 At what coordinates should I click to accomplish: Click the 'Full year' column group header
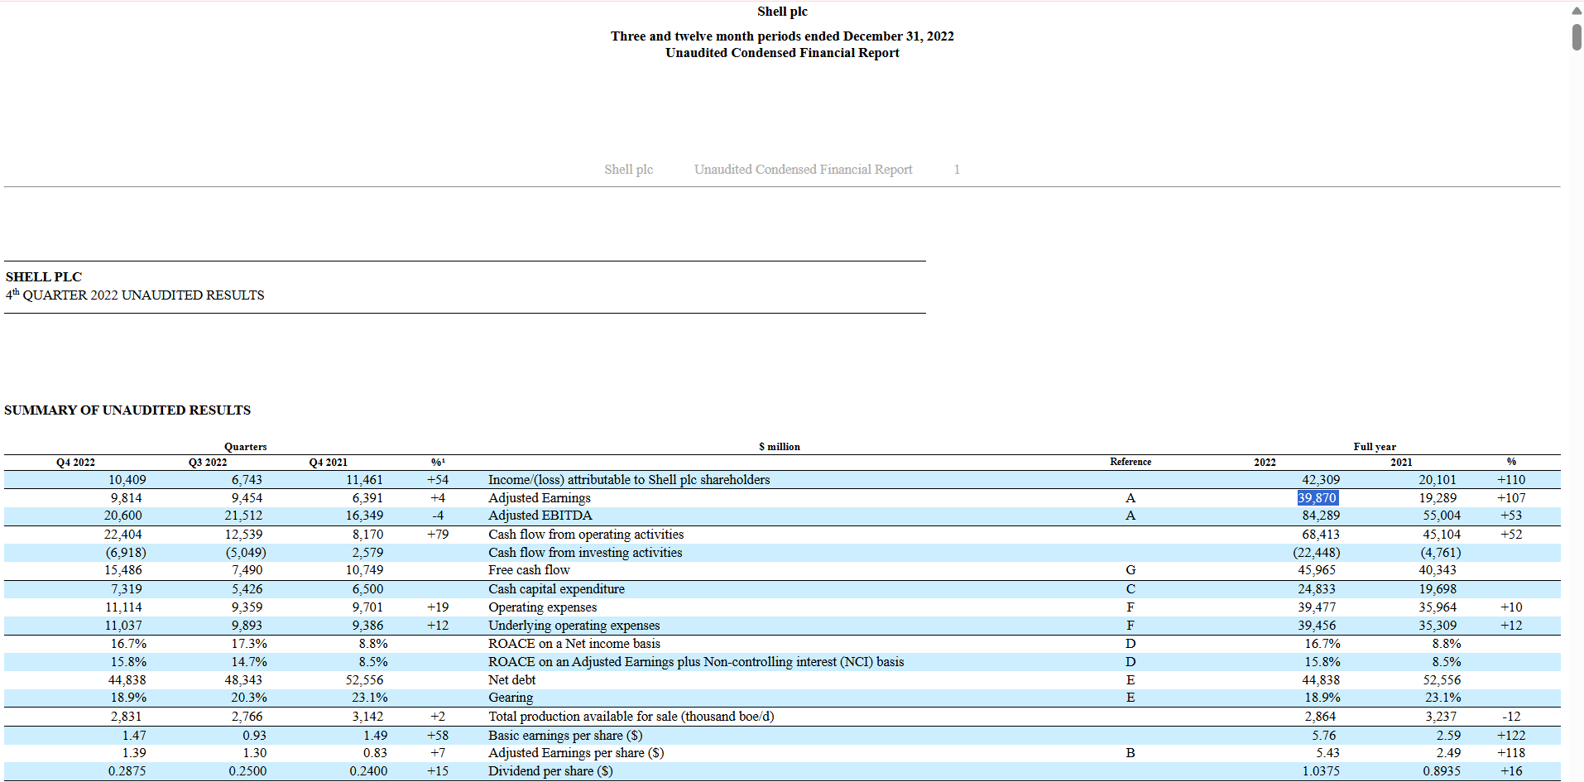[1374, 447]
